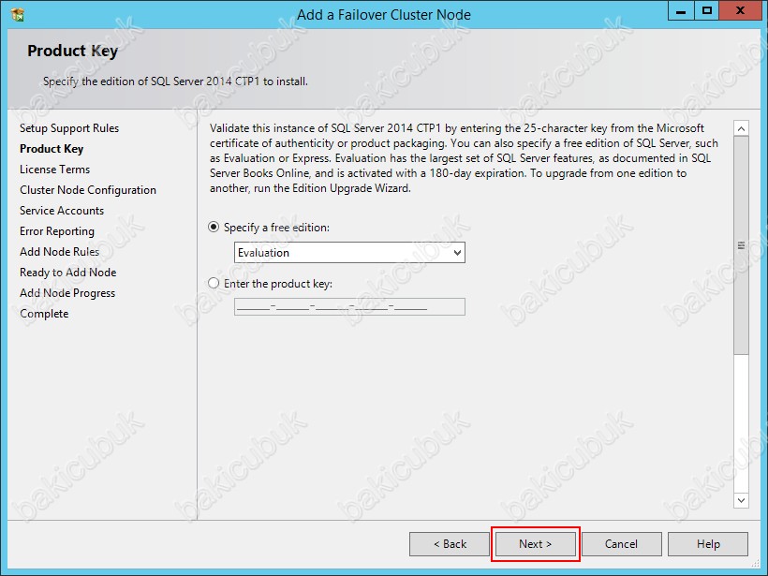Screen dimensions: 768x576
Task: Select Cluster Node Configuration step
Action: (88, 189)
